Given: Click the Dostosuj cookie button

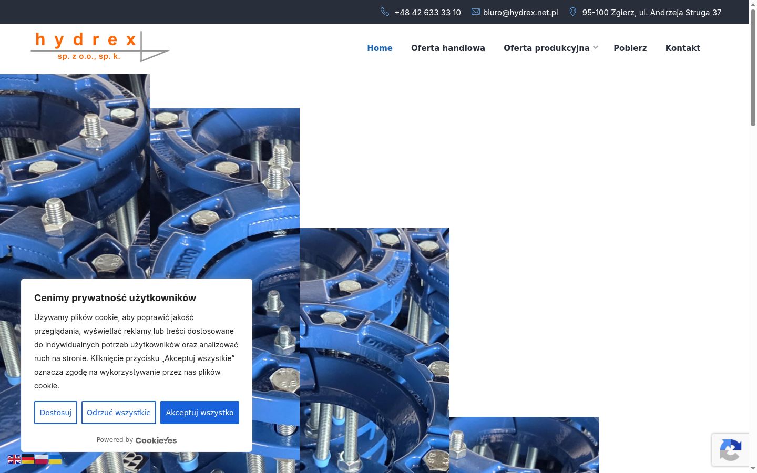Looking at the screenshot, I should coord(56,413).
